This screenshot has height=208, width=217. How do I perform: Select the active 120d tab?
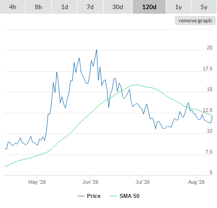coord(149,7)
